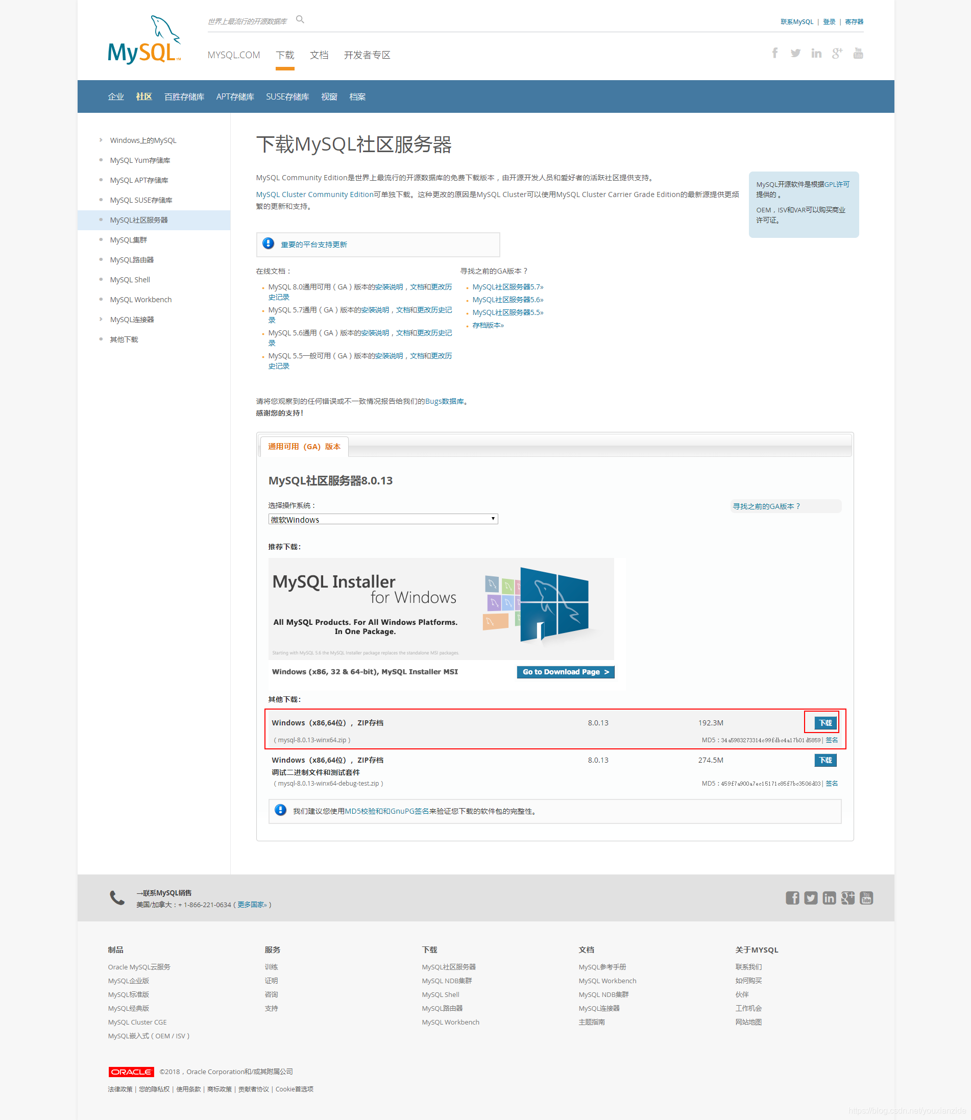Click the MySQL Installer for Windows banner
This screenshot has height=1120, width=971.
[x=441, y=608]
